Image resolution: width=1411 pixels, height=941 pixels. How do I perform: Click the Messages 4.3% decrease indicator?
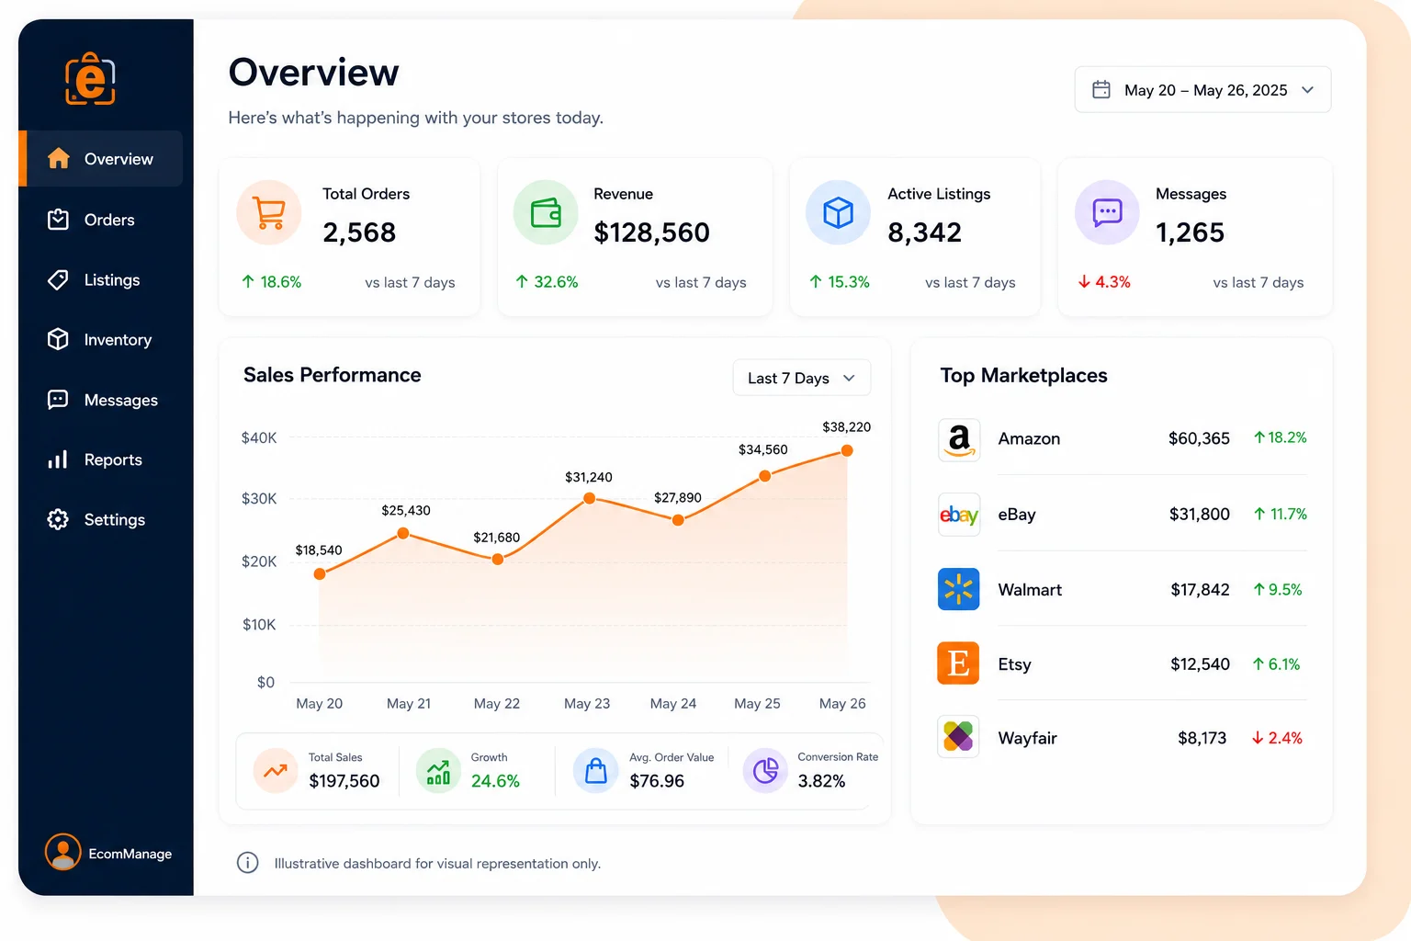[1104, 282]
